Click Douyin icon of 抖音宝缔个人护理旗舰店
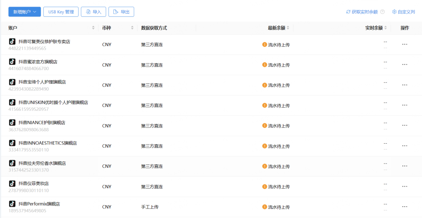The width and height of the screenshot is (422, 218). point(12,82)
